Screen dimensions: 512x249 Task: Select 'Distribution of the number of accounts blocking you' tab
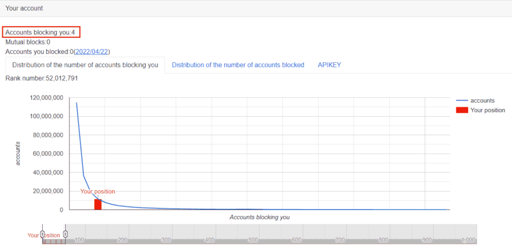85,65
